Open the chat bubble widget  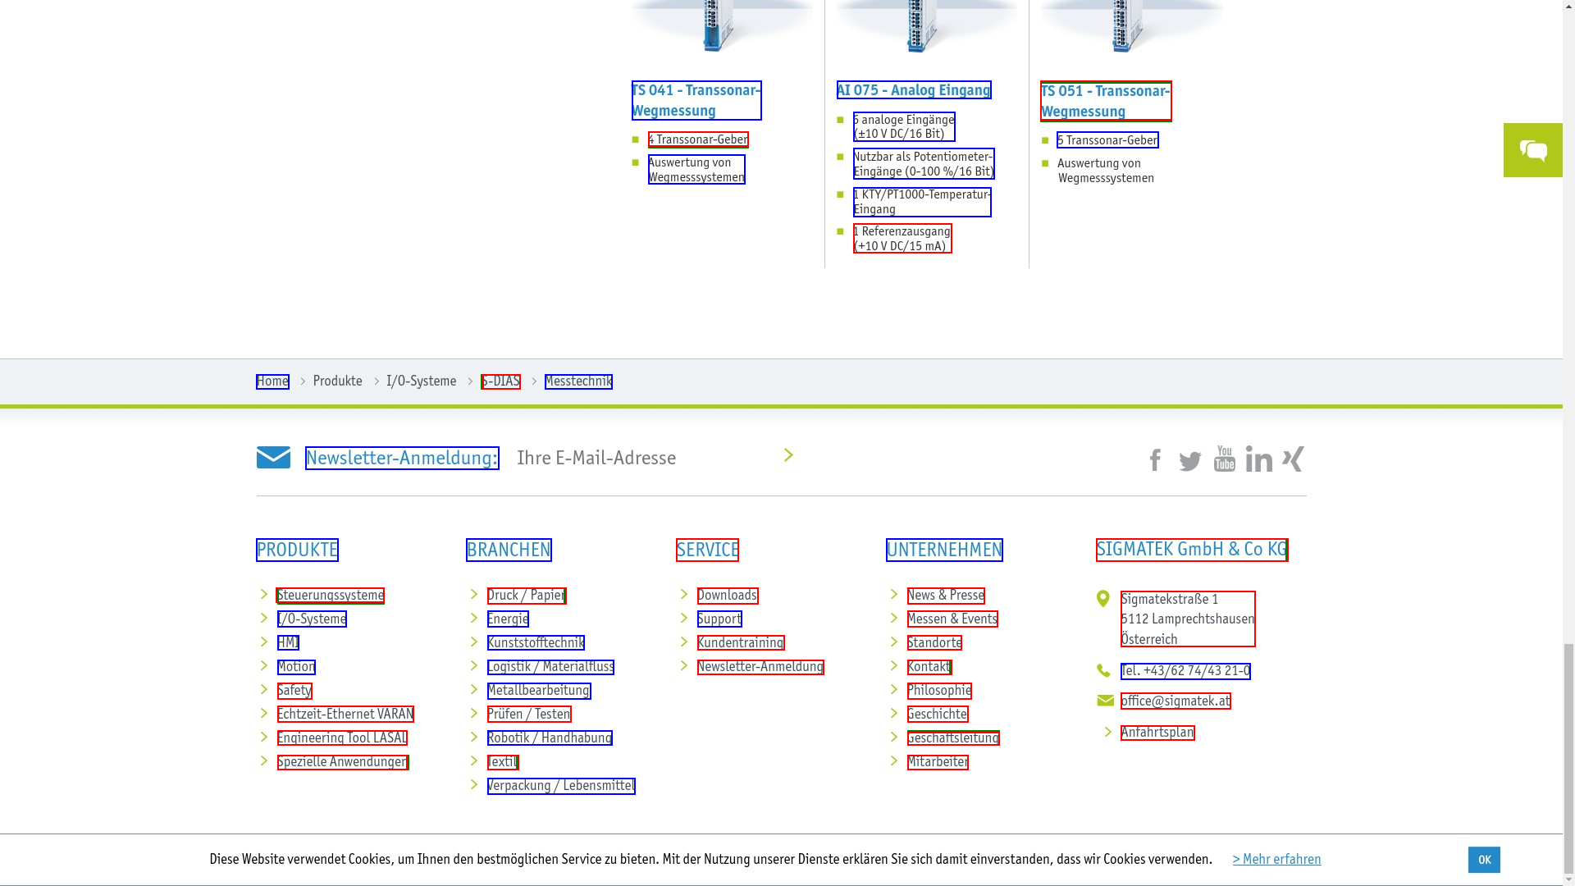point(1532,151)
